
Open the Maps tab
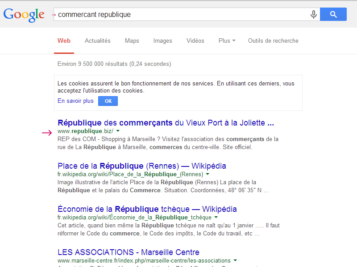pos(132,40)
